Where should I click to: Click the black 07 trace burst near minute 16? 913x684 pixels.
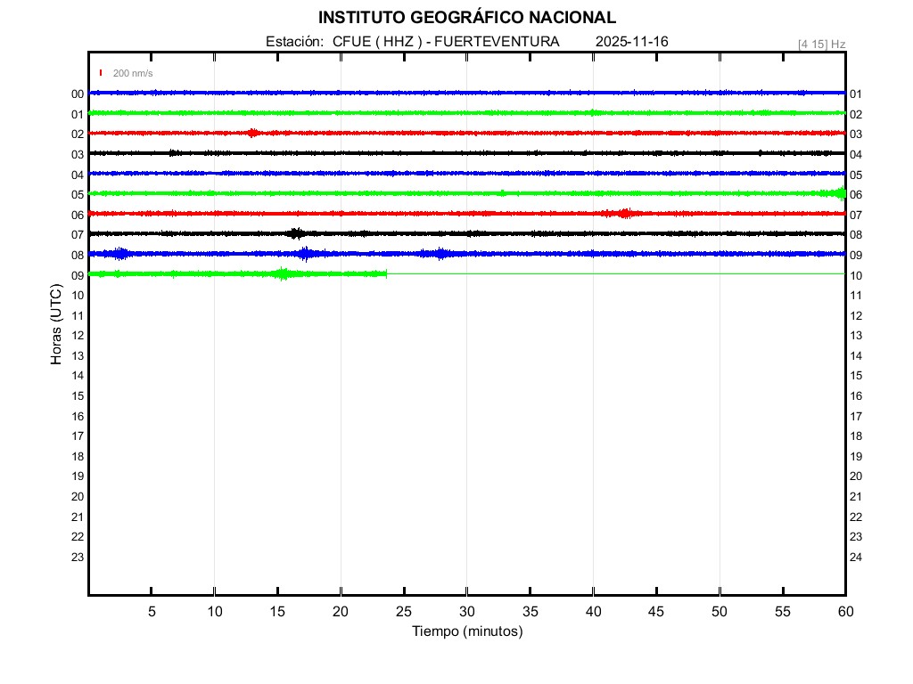[297, 233]
